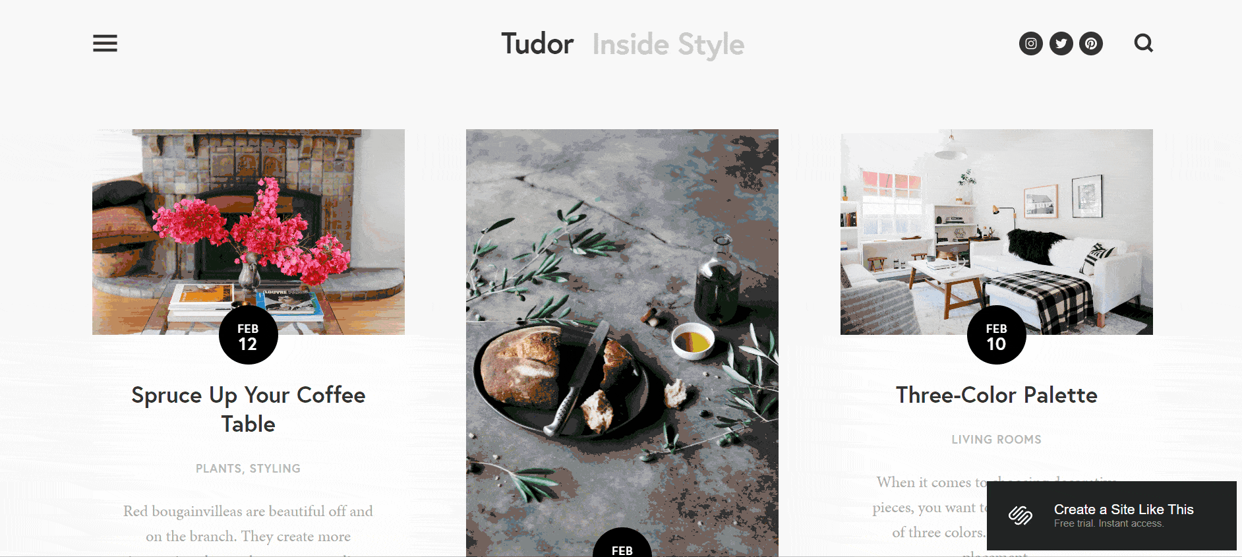Click the Tudor site title
This screenshot has height=557, width=1242.
pos(537,44)
